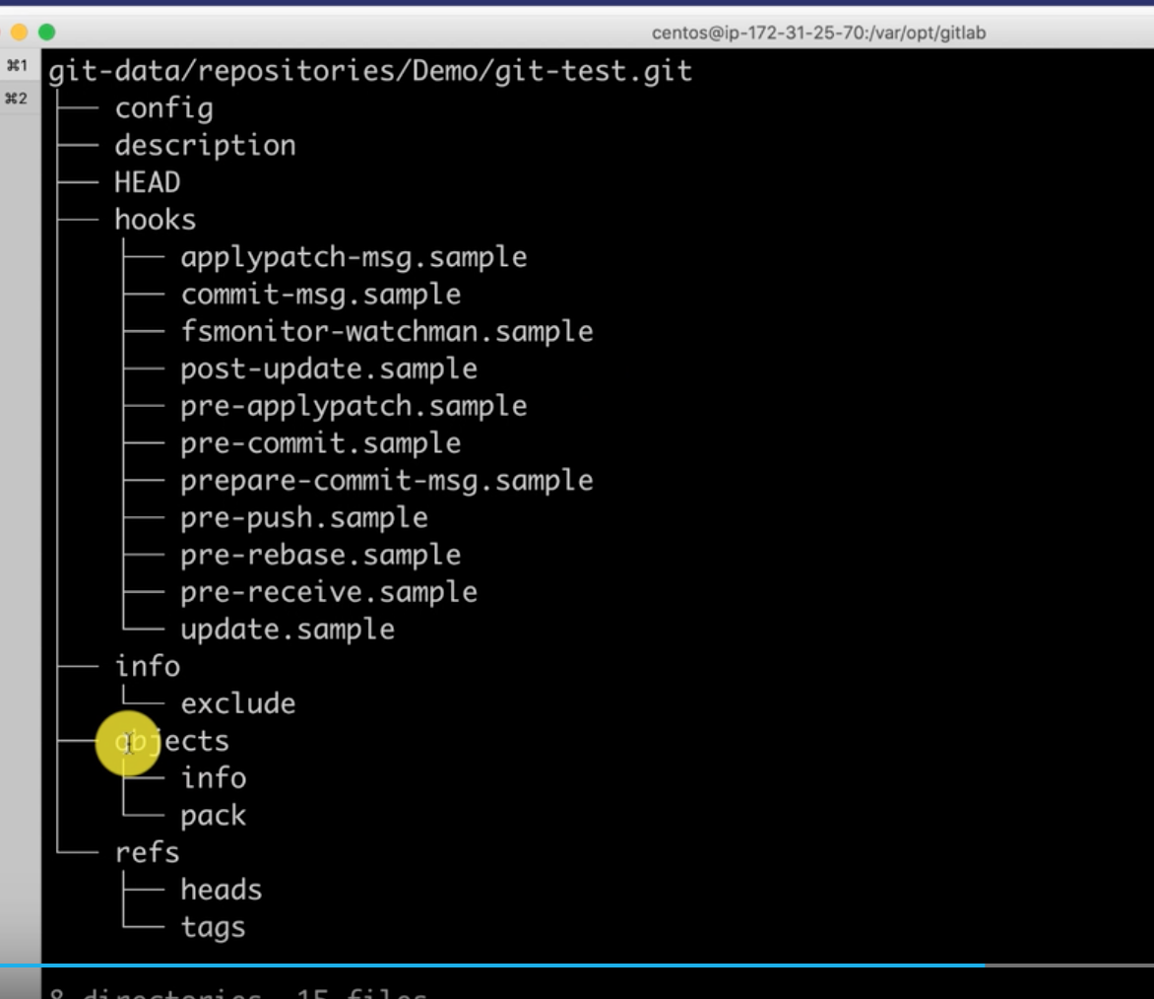Select the description file entry

[206, 146]
